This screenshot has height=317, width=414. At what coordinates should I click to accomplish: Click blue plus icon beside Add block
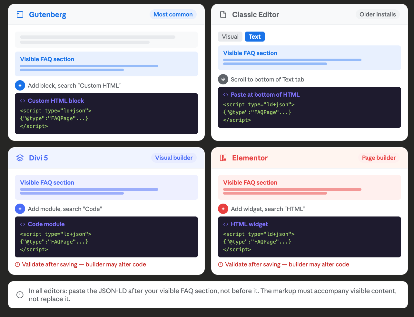(x=20, y=85)
